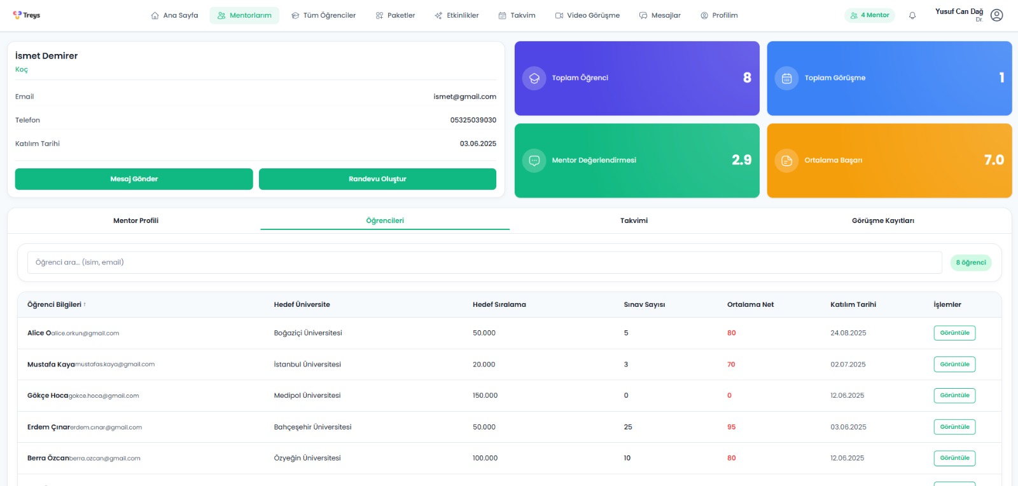Open Ana Sayfa in the navigation bar
This screenshot has height=486, width=1018.
[174, 15]
